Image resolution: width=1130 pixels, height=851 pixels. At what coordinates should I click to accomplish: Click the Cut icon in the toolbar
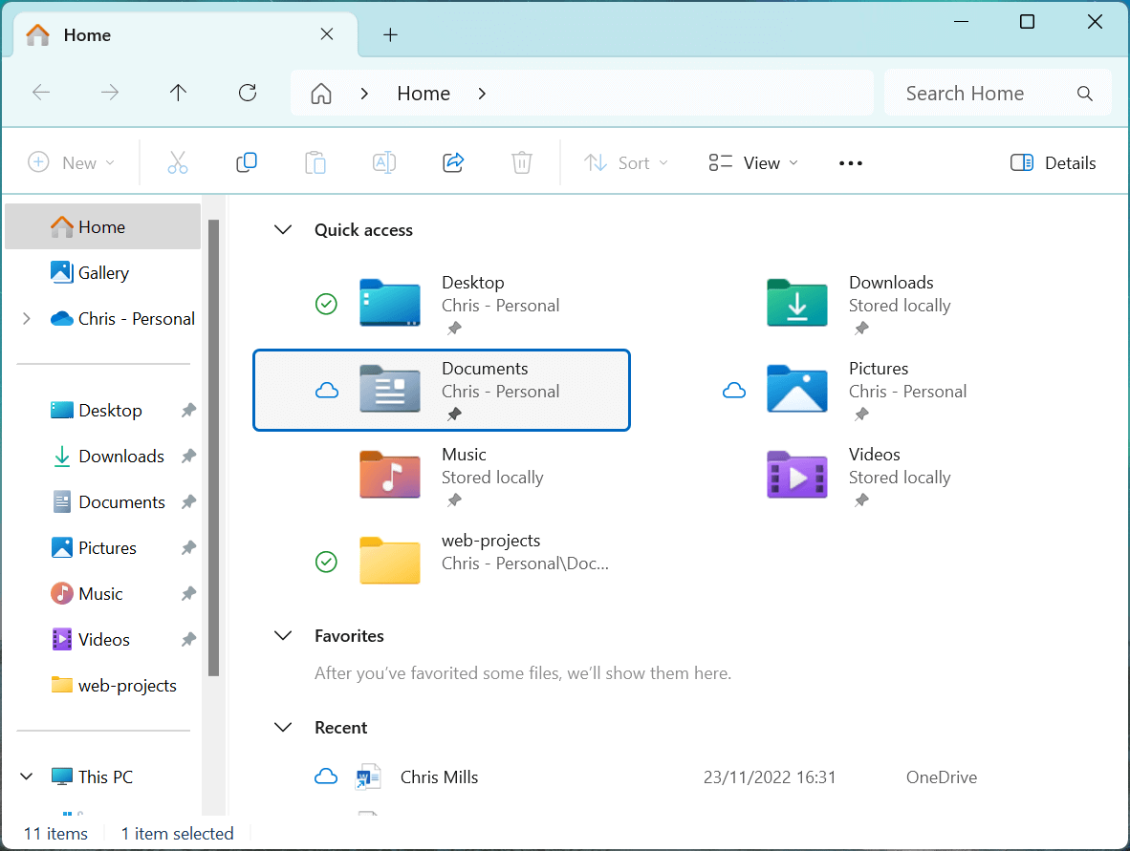[x=178, y=162]
